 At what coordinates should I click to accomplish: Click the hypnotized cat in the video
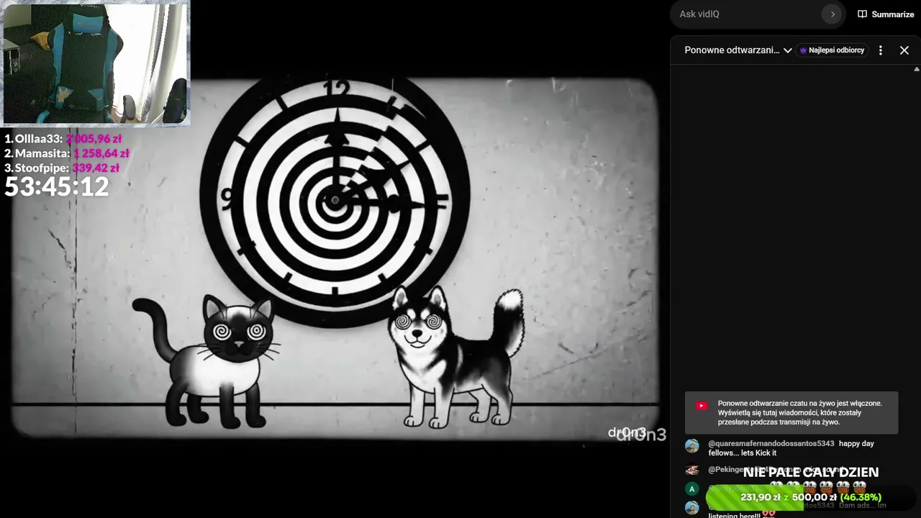click(x=207, y=360)
